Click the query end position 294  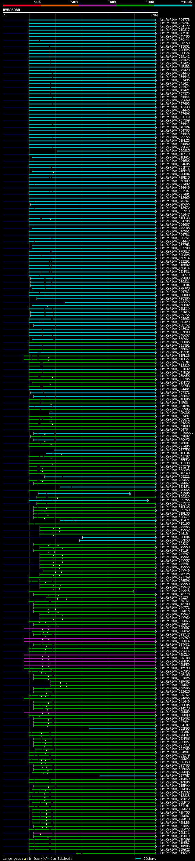point(154,15)
